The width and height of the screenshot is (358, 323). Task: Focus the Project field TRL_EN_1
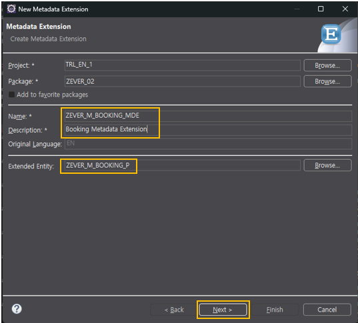click(x=183, y=65)
